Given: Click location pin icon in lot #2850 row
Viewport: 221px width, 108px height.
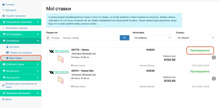Looking at the screenshot, I should [72, 66].
